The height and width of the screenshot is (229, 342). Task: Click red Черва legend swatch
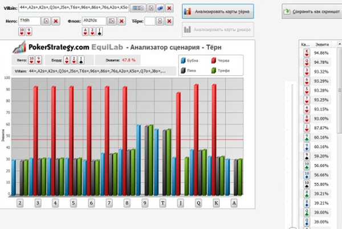pos(214,60)
